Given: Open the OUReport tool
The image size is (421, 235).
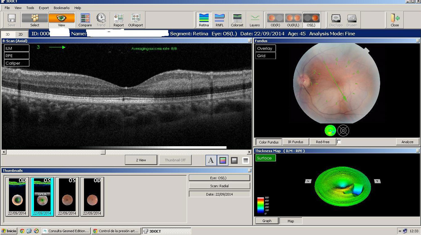Looking at the screenshot, I should 135,20.
